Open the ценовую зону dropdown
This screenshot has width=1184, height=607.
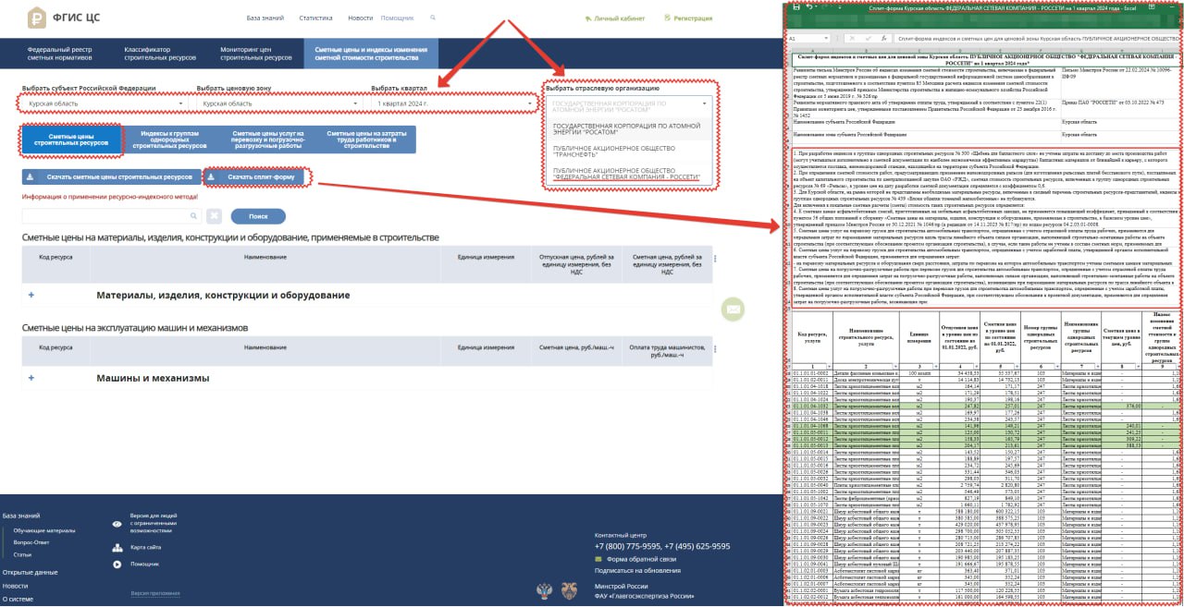[x=277, y=104]
